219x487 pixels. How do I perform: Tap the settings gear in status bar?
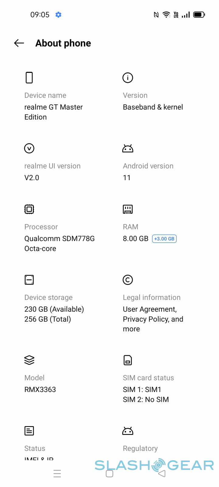[x=58, y=15]
